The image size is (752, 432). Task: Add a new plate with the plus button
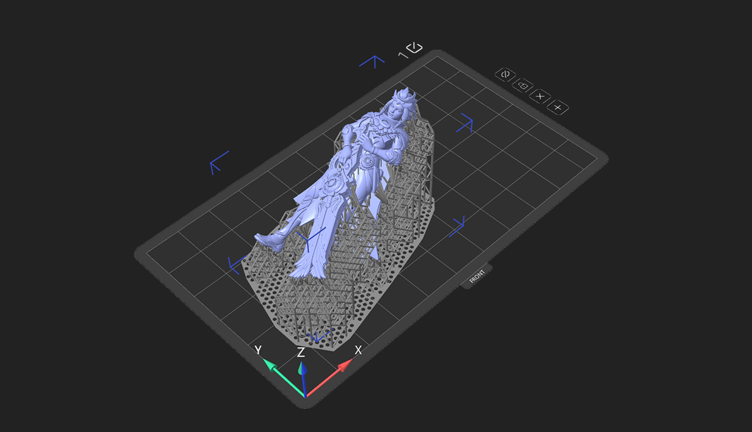point(557,108)
